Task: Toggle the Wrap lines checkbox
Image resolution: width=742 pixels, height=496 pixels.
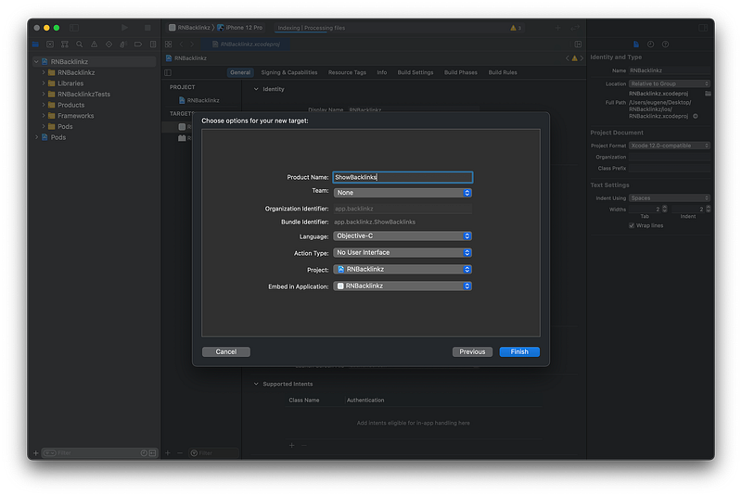Action: (x=633, y=225)
